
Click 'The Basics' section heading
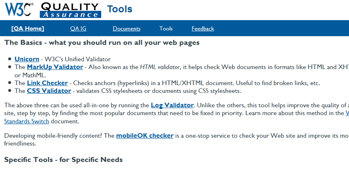pos(102,42)
